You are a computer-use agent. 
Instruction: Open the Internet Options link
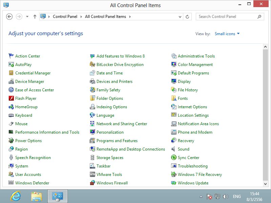coord(192,107)
